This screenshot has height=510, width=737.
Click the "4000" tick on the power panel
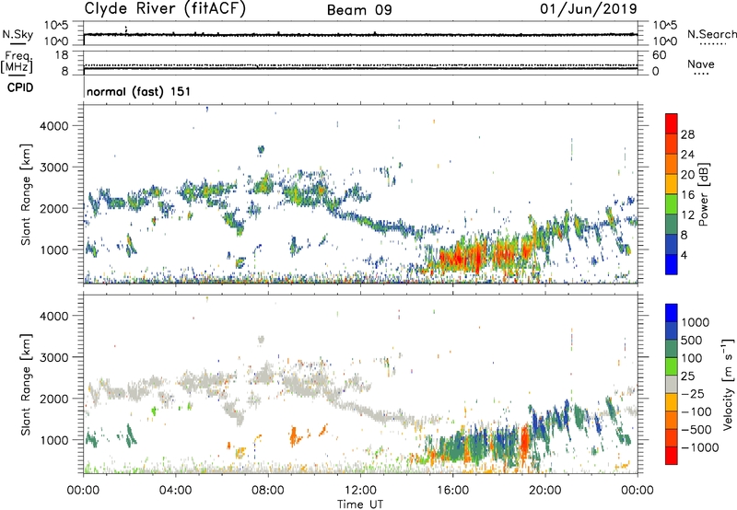(54, 126)
